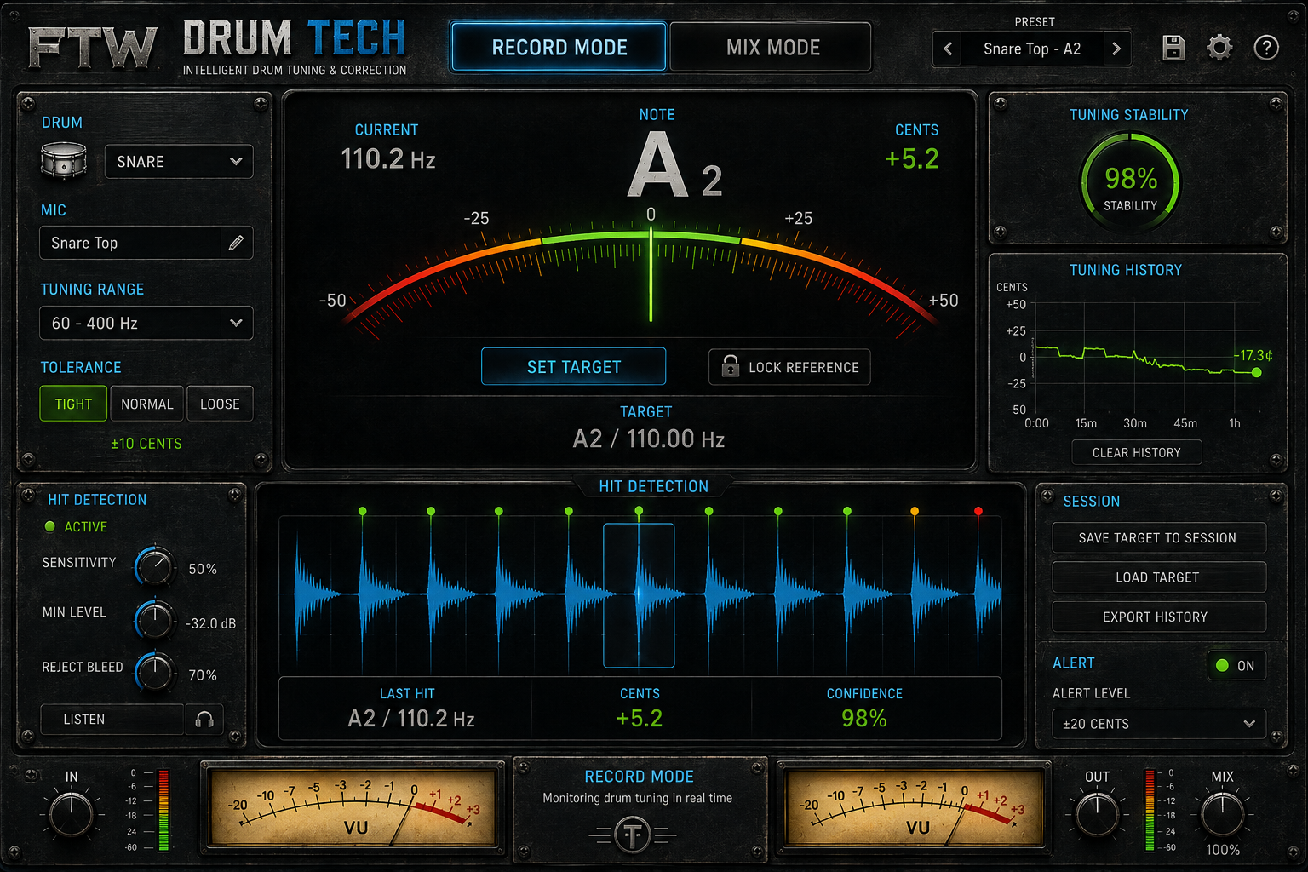The width and height of the screenshot is (1308, 872).
Task: Select NORMAL tolerance
Action: (x=146, y=404)
